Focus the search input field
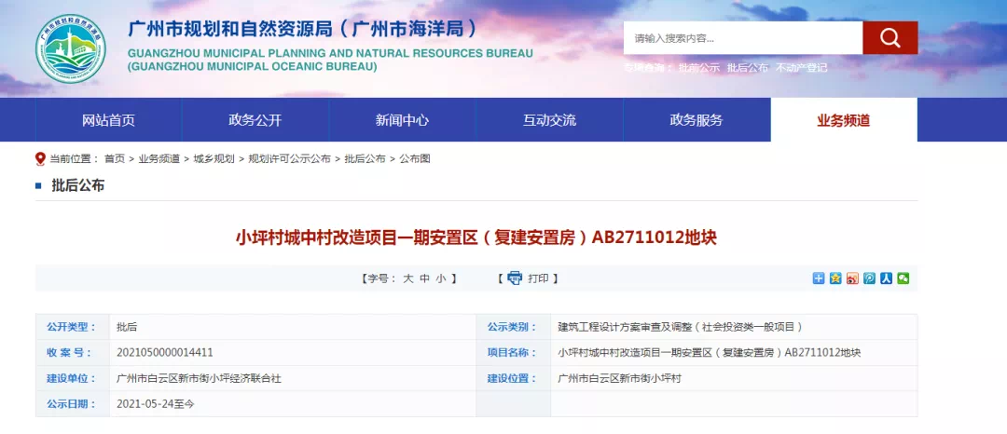 pyautogui.click(x=742, y=38)
